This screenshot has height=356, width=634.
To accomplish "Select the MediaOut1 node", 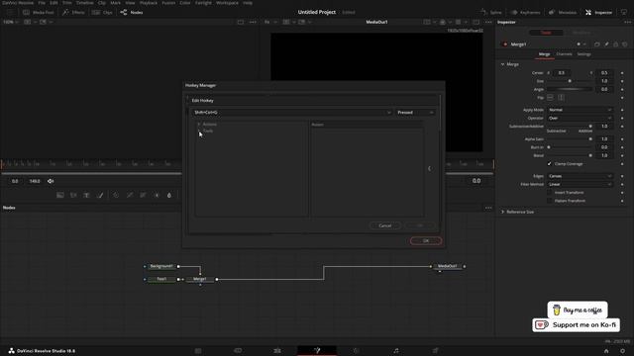I will point(447,266).
